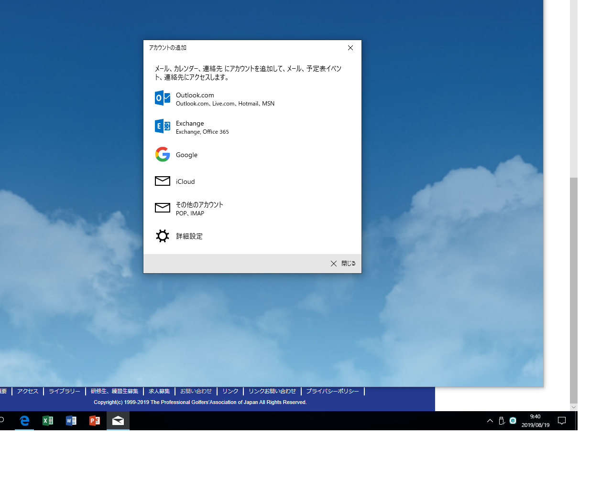The height and width of the screenshot is (489, 612).
Task: Open the プライバシーポリシー footer link
Action: tap(333, 391)
